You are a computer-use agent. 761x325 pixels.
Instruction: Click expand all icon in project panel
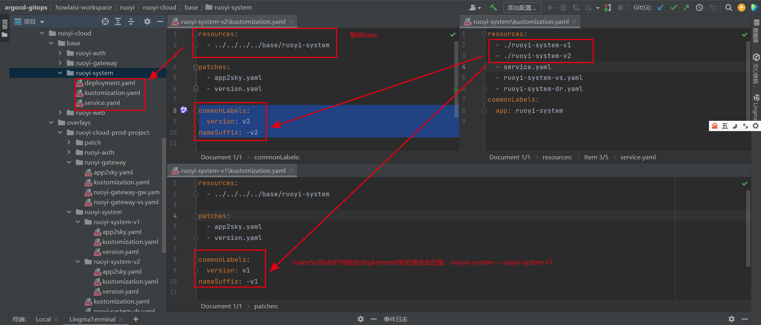point(118,21)
